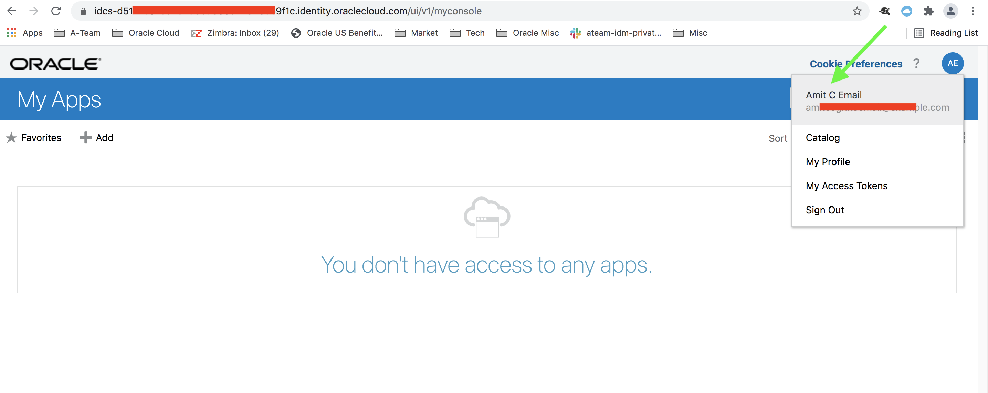Image resolution: width=988 pixels, height=393 pixels.
Task: Select Catalog from the user menu
Action: 823,138
